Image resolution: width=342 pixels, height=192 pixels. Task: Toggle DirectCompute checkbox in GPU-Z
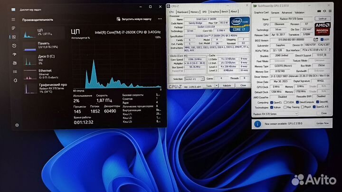(297, 102)
